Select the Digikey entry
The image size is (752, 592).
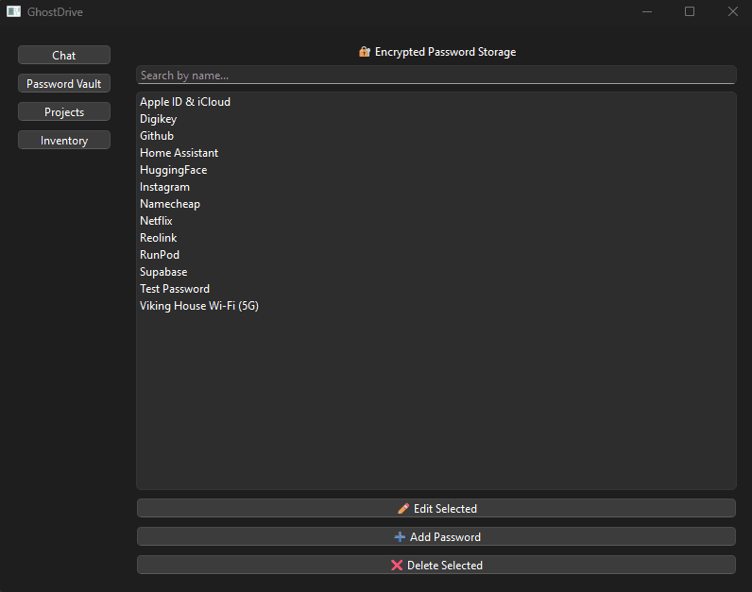coord(436,119)
